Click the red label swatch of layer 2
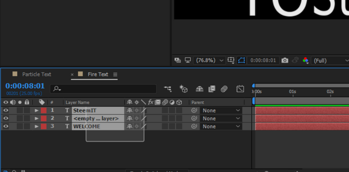Viewport: 349px width, 172px height. point(44,118)
